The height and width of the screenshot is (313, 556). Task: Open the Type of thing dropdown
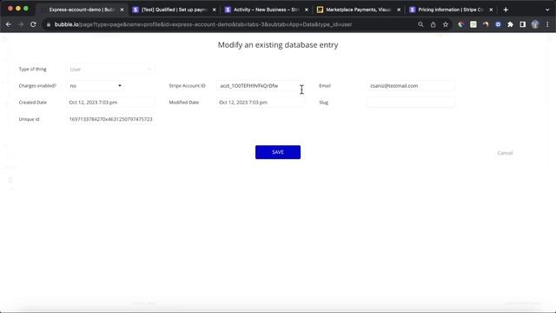110,70
